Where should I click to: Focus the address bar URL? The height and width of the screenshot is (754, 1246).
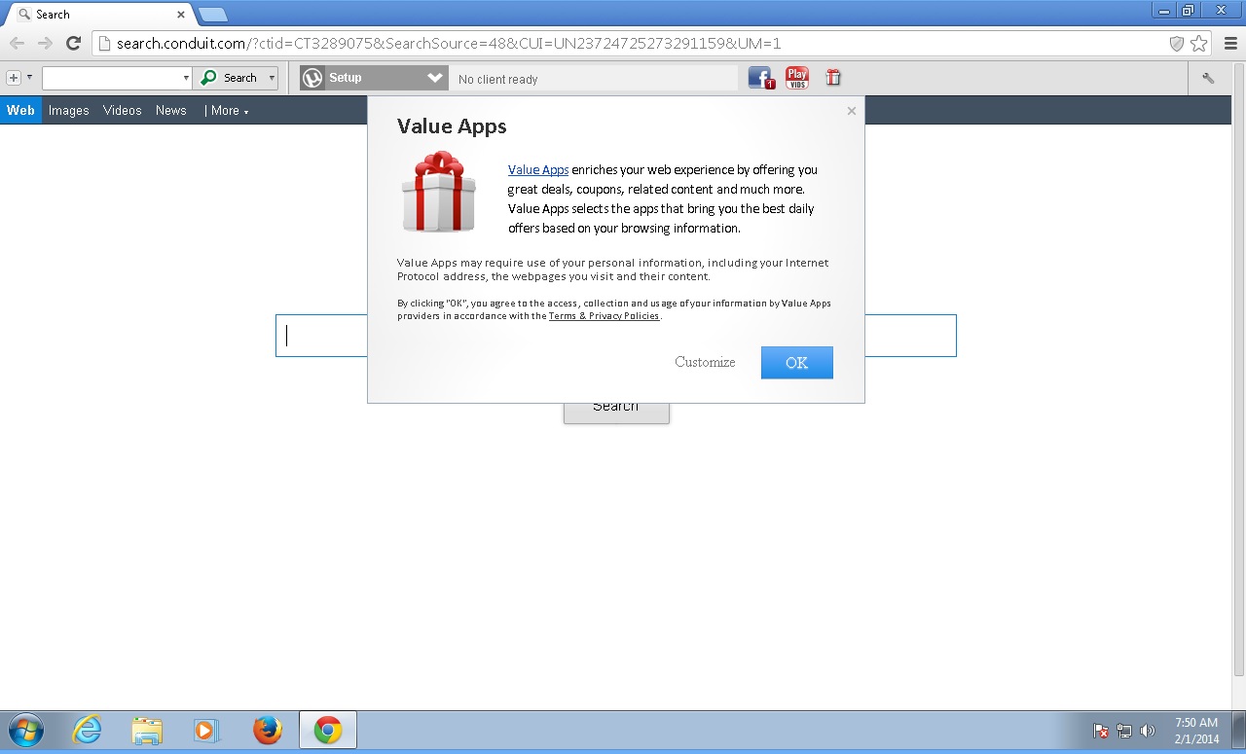pyautogui.click(x=449, y=43)
